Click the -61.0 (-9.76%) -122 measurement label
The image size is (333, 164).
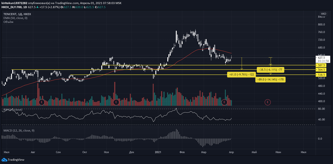pos(241,75)
